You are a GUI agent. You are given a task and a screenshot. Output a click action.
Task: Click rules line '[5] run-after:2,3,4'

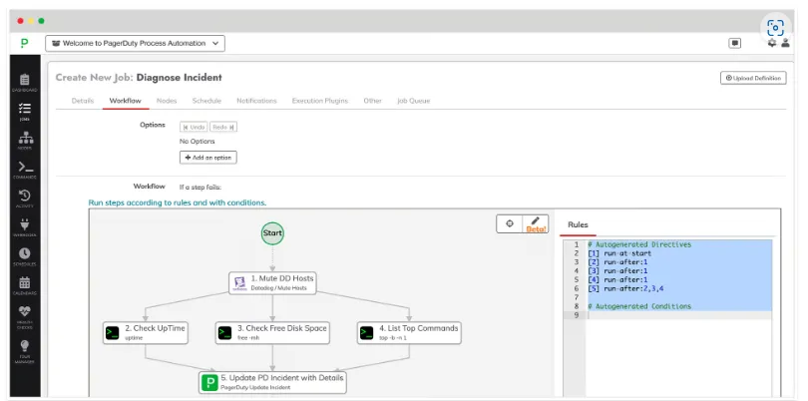coord(625,288)
